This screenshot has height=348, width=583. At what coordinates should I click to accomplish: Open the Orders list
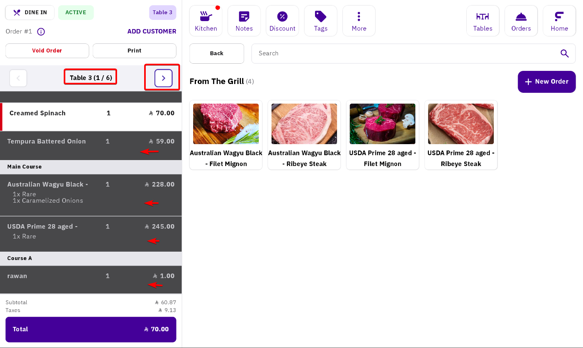521,21
